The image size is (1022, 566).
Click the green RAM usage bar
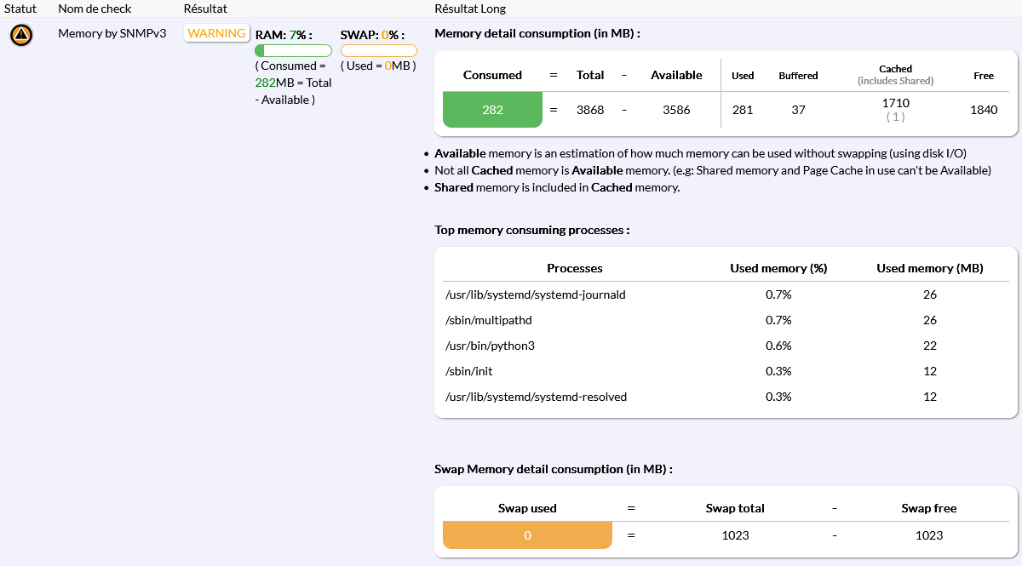pos(293,51)
